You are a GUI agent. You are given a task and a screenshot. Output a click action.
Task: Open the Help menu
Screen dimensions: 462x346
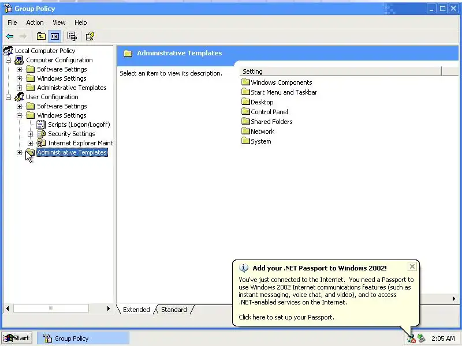pyautogui.click(x=80, y=22)
